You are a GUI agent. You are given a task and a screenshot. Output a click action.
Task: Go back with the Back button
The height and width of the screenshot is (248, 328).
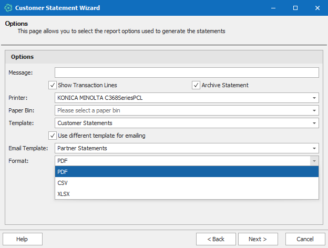click(216, 239)
